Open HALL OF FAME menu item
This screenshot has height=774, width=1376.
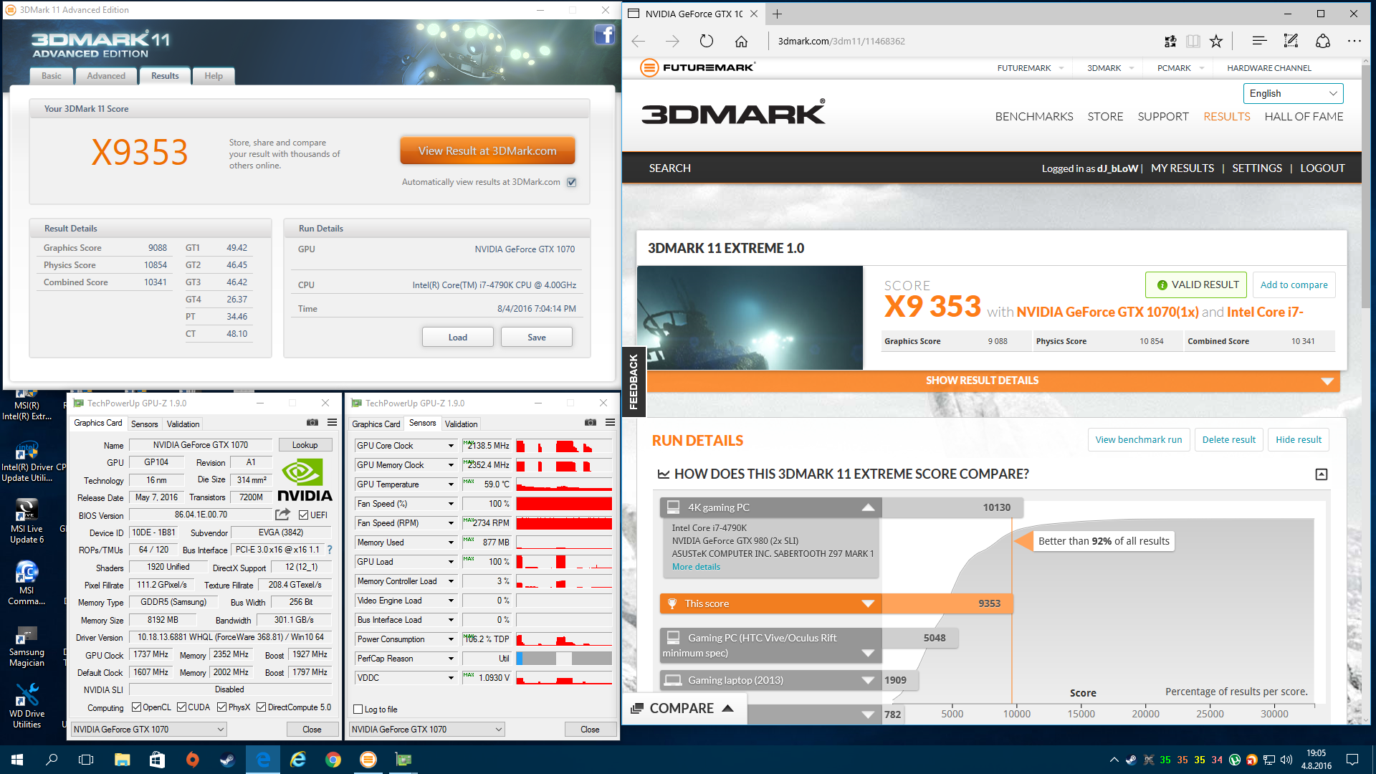(x=1304, y=116)
